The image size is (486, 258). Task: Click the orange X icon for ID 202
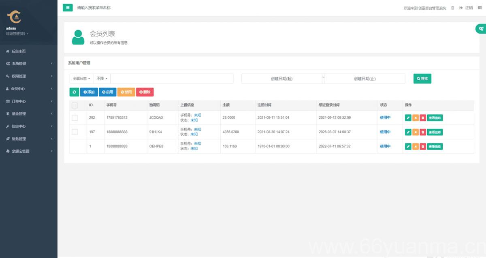click(x=415, y=118)
